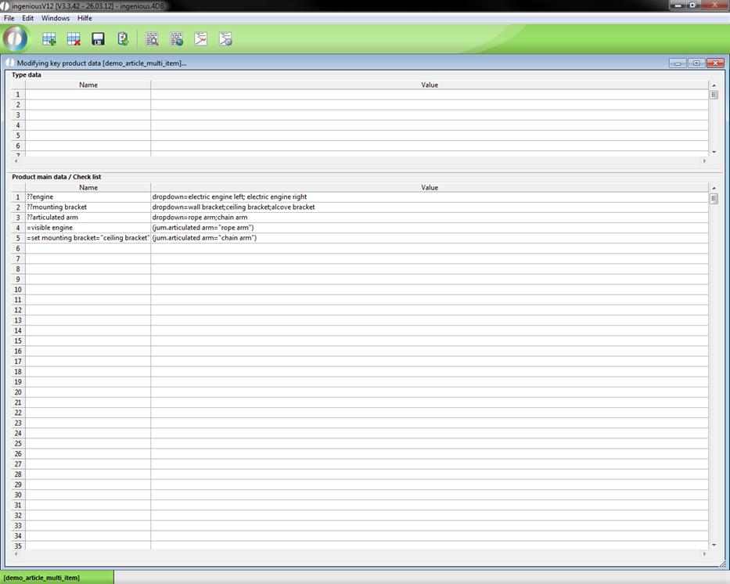730x584 pixels.
Task: Click the add table row icon
Action: click(x=49, y=39)
